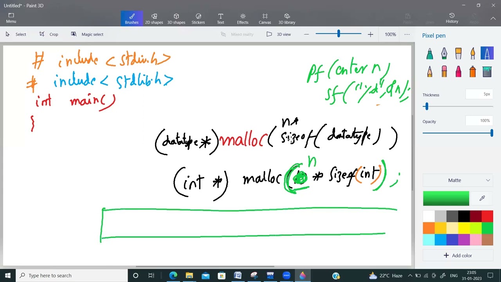The image size is (501, 282).
Task: Open the 3D library
Action: click(287, 18)
